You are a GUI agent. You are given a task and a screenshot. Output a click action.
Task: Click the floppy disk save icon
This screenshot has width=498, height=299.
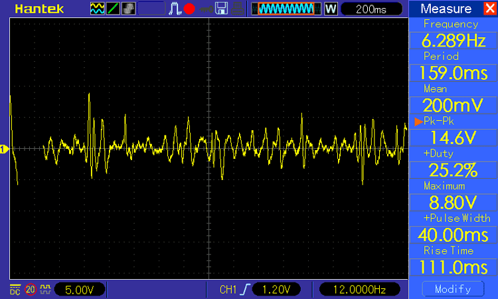221,9
